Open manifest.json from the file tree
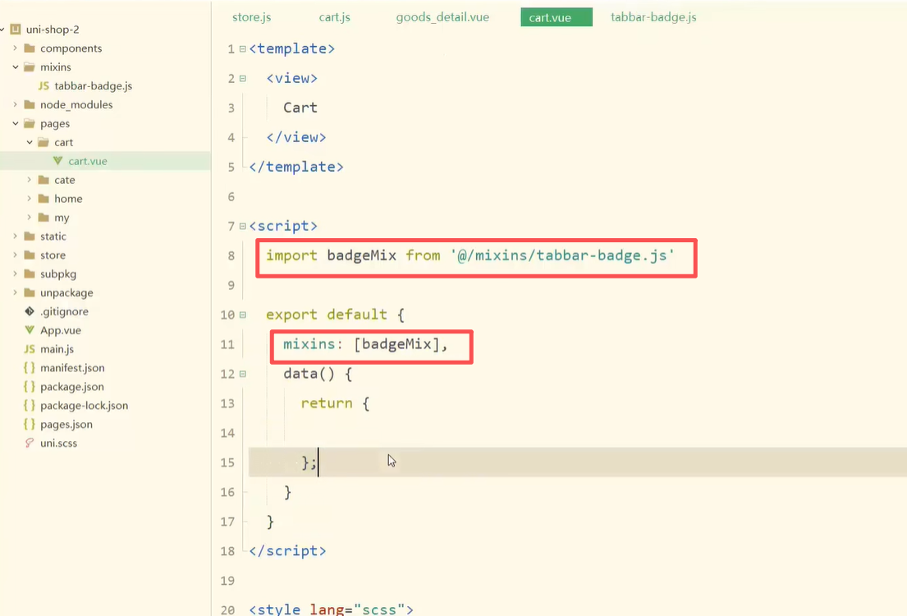The image size is (907, 616). click(72, 368)
